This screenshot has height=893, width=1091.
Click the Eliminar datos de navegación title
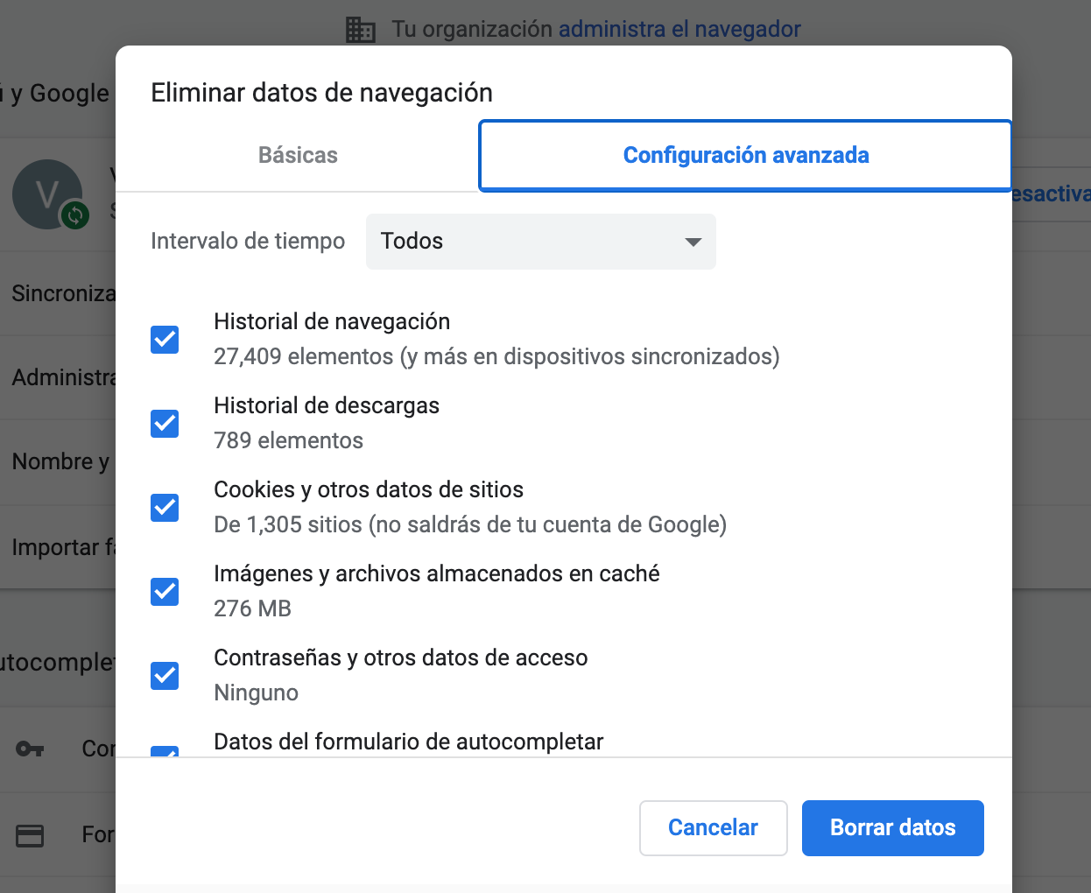[321, 93]
